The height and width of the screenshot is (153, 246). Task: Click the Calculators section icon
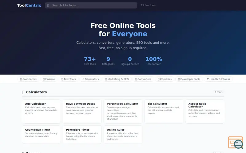pos(23,92)
